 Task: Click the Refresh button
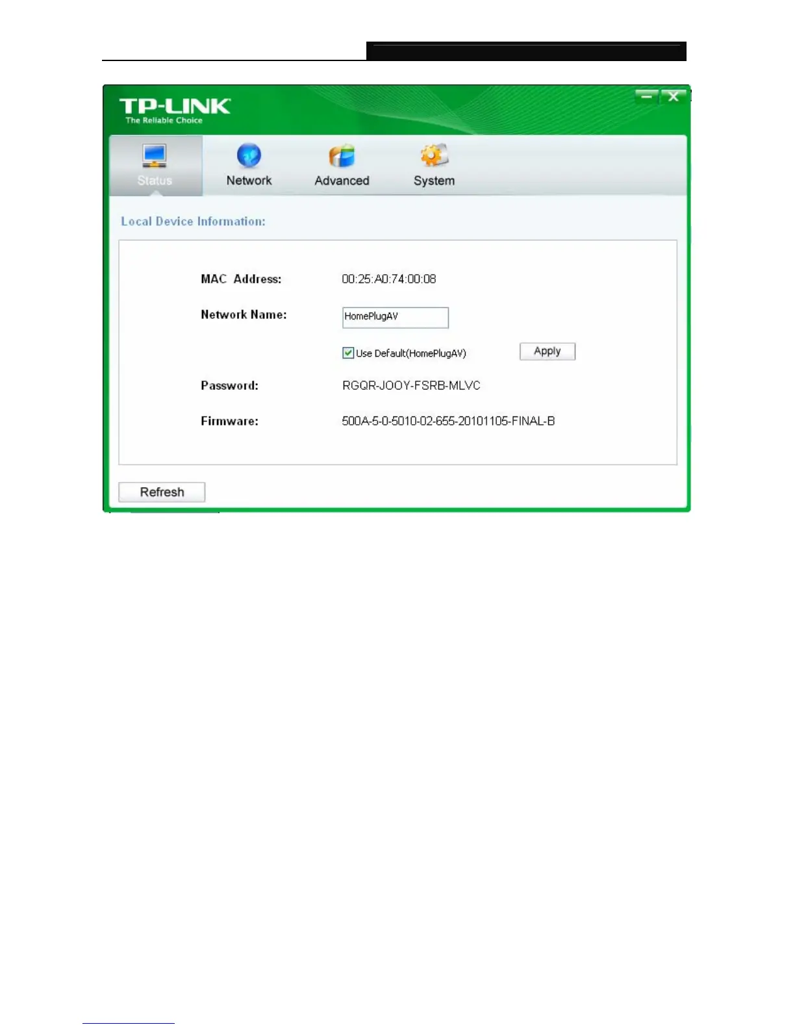(162, 492)
